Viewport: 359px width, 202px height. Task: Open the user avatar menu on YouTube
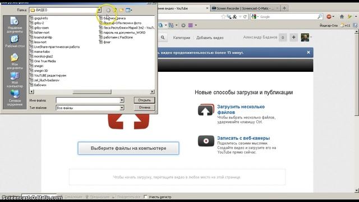point(306,38)
